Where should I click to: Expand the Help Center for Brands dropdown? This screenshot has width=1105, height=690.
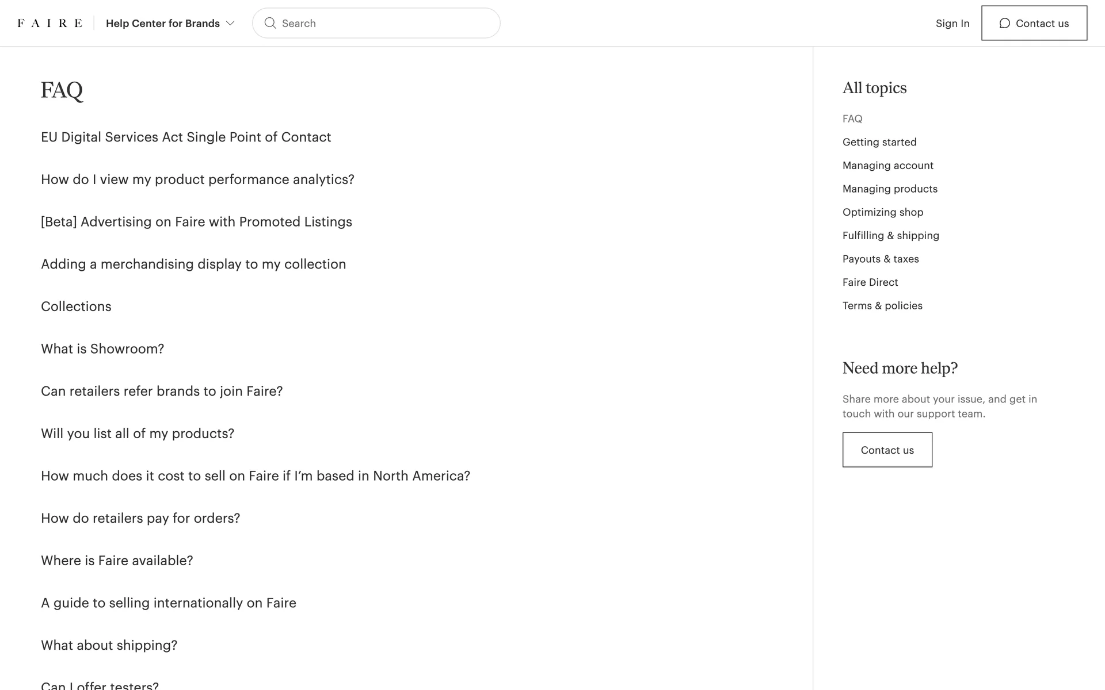tap(170, 23)
